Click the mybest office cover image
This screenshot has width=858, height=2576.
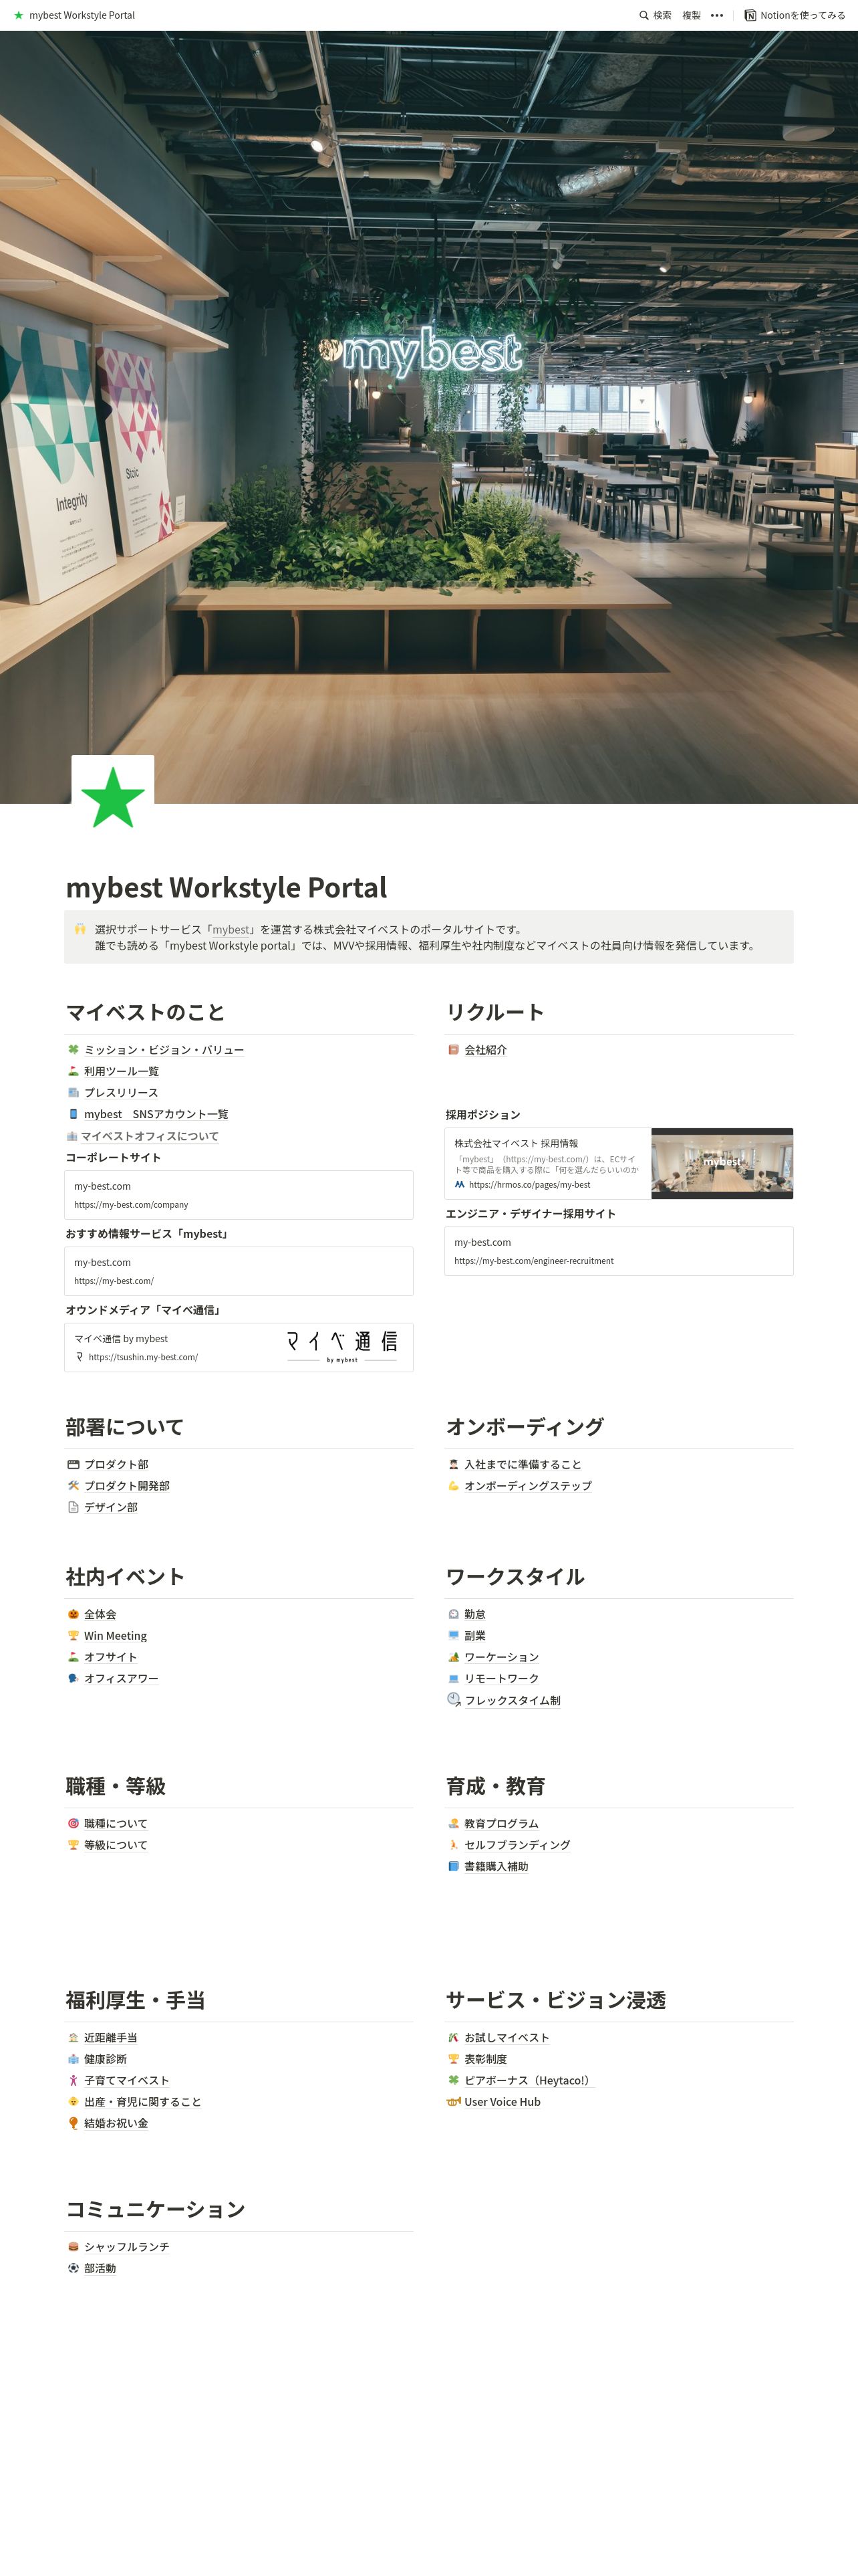click(x=428, y=417)
